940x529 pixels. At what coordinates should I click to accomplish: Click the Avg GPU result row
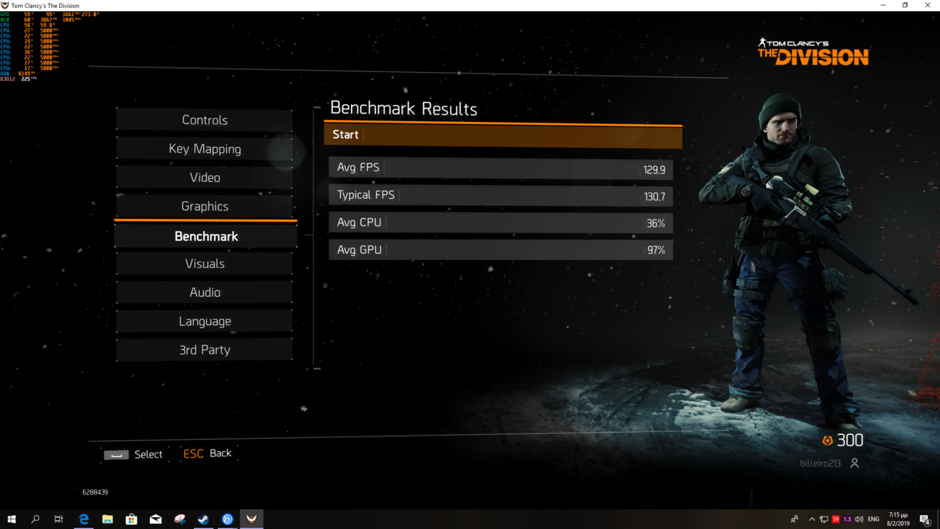click(500, 250)
